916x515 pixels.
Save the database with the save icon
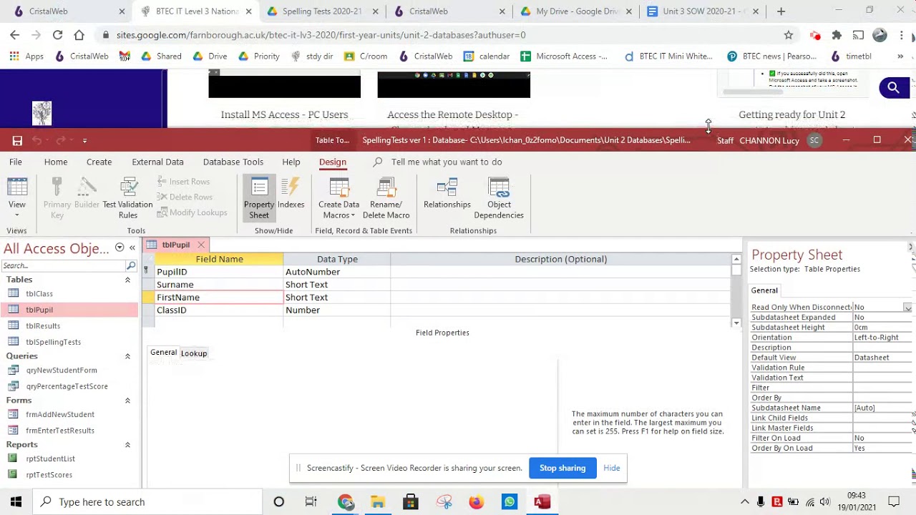(x=17, y=140)
